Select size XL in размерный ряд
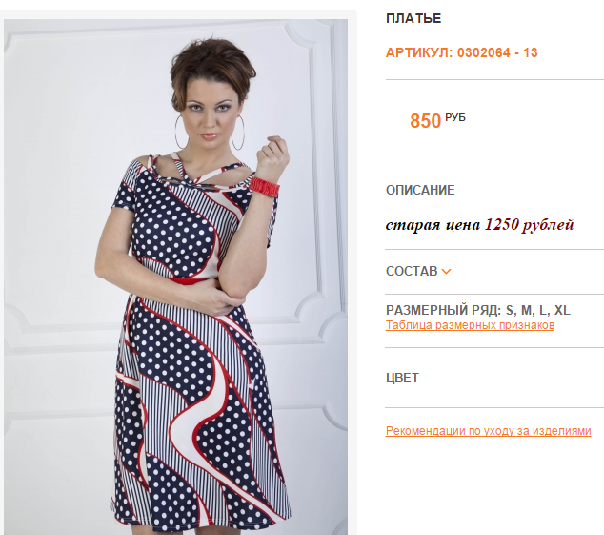 (x=562, y=310)
